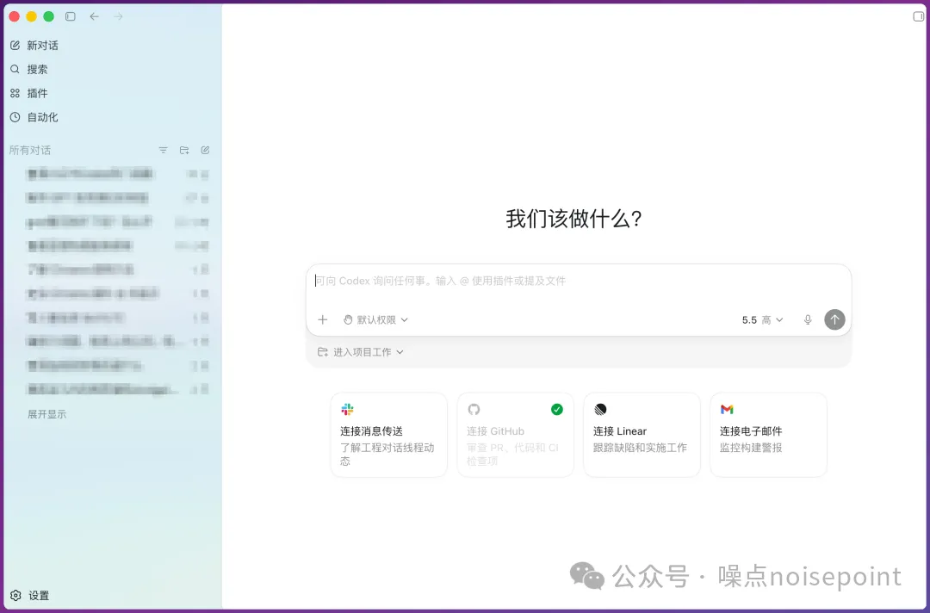Select the 连接消息传送 Slack card
The height and width of the screenshot is (613, 930).
(x=389, y=435)
